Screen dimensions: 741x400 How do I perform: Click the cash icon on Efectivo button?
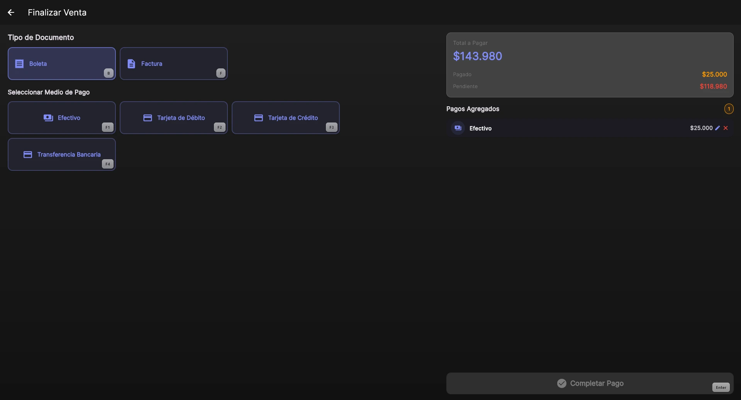coord(48,118)
